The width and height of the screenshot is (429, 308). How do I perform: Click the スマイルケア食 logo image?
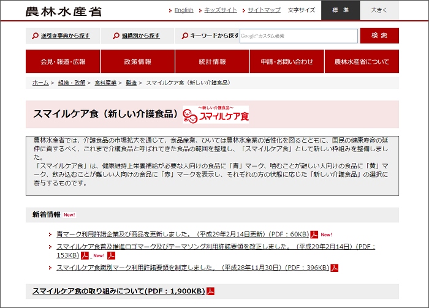(216, 115)
